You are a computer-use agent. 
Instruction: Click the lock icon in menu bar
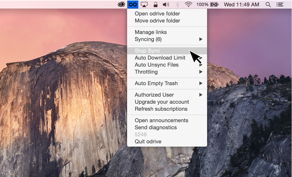pyautogui.click(x=155, y=5)
